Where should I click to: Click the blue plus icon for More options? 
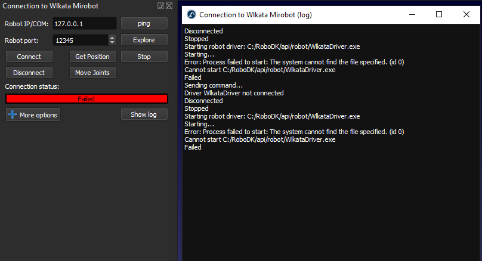pyautogui.click(x=12, y=114)
